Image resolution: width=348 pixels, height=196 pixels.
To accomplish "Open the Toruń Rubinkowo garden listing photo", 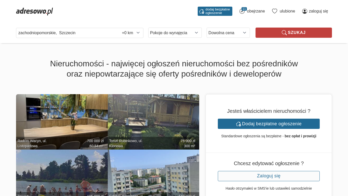I will [153, 117].
